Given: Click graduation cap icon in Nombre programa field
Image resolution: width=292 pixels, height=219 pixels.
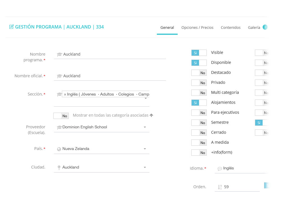Looking at the screenshot, I should point(59,54).
